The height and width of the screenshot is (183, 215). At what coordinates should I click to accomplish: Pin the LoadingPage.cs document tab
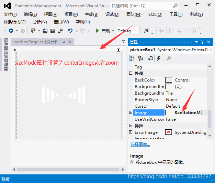coord(63,42)
